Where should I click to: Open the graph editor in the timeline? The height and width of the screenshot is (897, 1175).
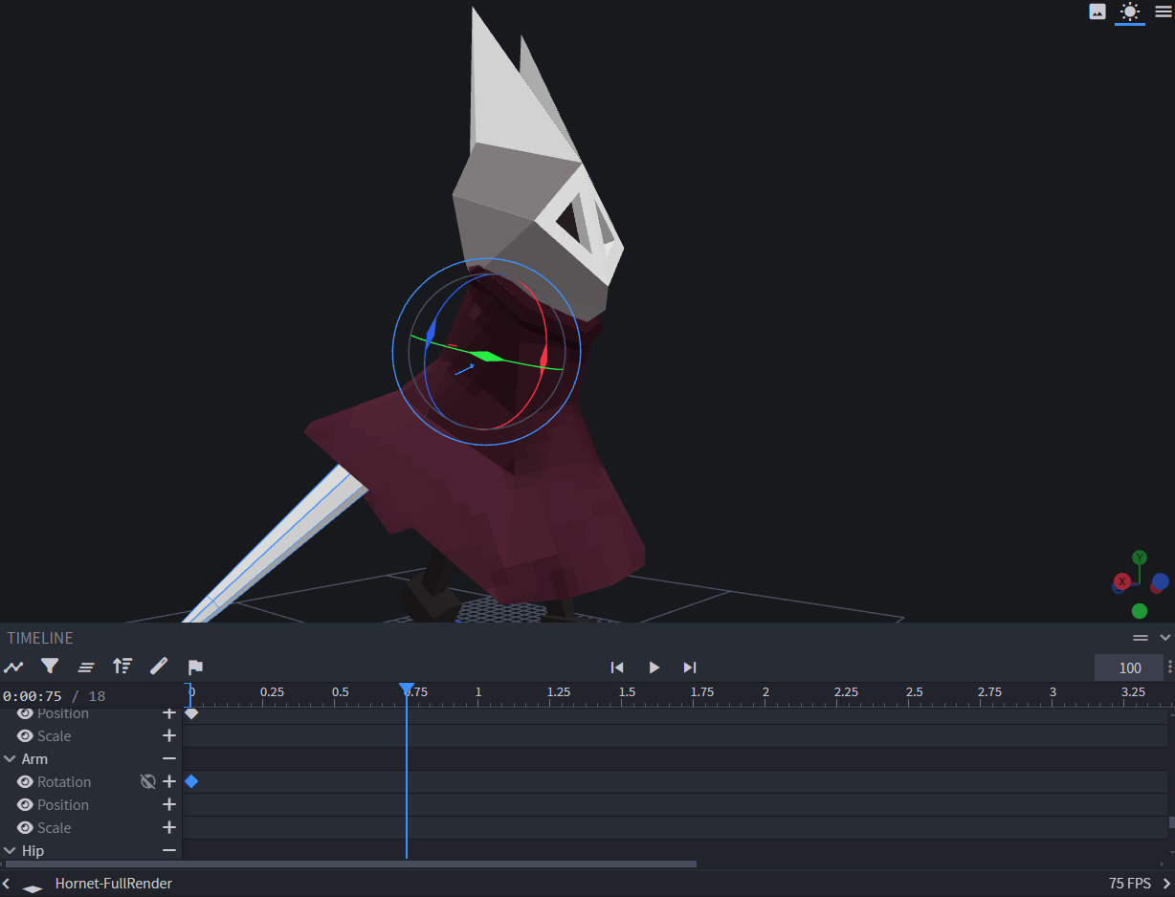pyautogui.click(x=13, y=667)
